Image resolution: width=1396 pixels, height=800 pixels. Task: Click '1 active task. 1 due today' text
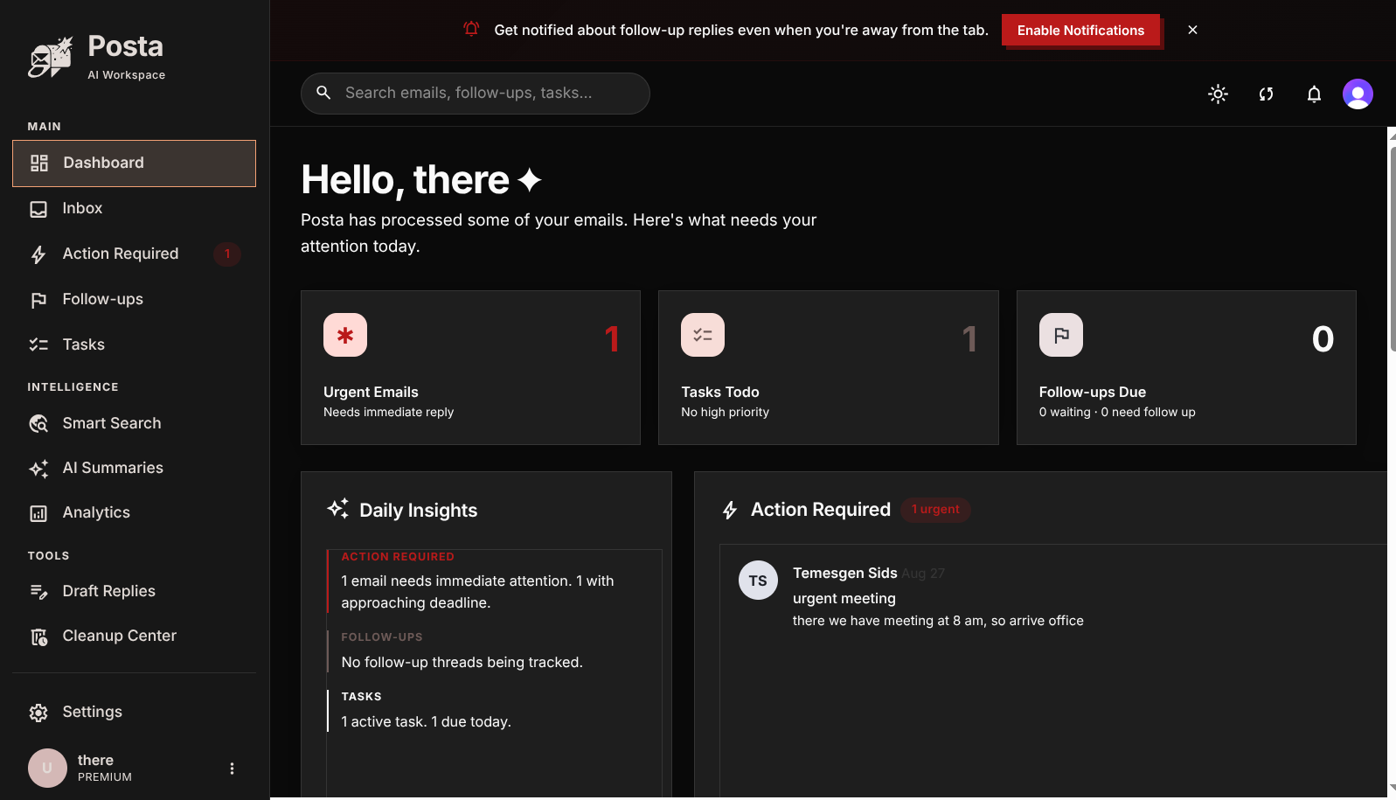pos(426,722)
